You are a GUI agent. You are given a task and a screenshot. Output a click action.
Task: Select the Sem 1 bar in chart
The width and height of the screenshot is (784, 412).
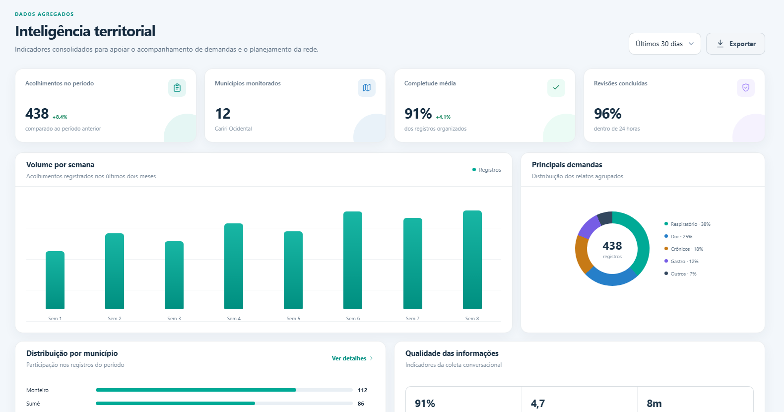(55, 280)
